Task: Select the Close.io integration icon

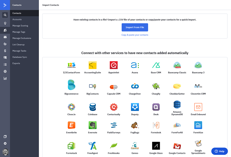Action: (x=71, y=107)
